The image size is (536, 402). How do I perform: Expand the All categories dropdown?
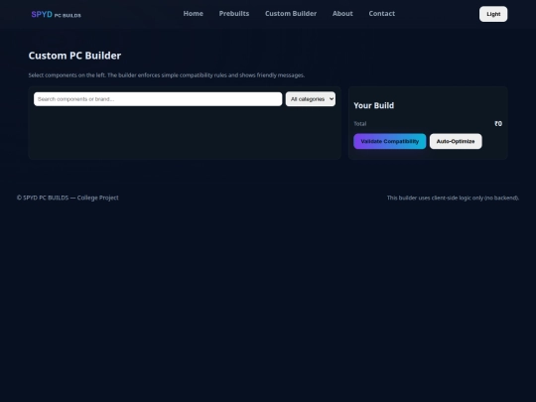point(311,99)
